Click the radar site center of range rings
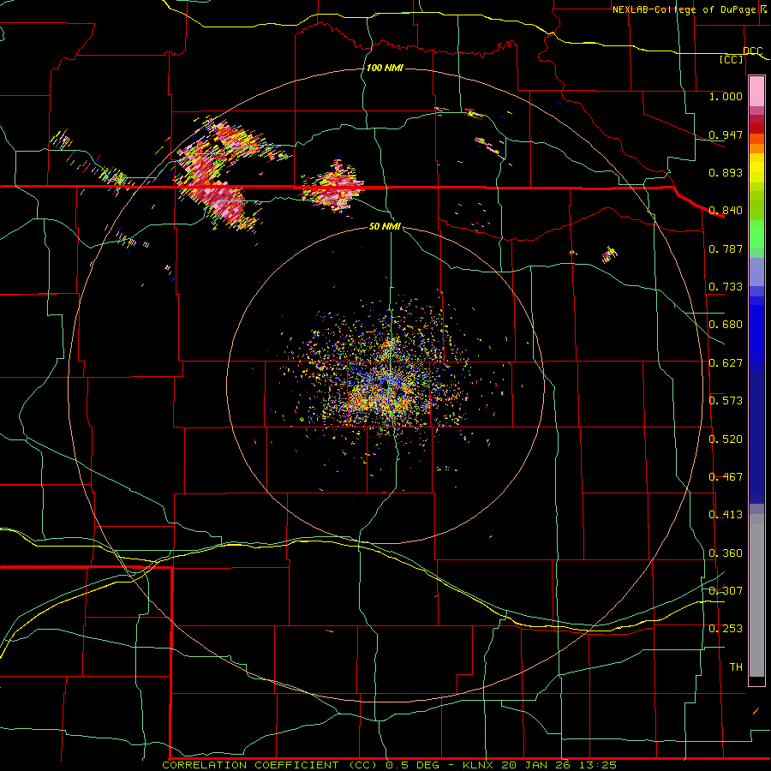771x771 pixels. pyautogui.click(x=385, y=385)
